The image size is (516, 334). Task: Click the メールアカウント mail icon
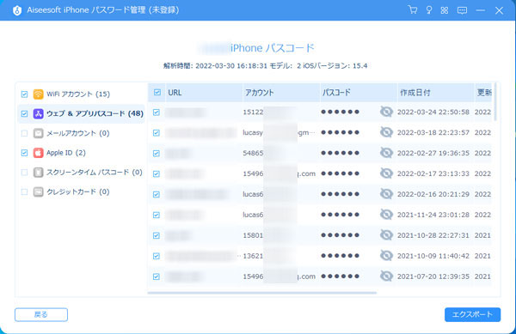click(38, 133)
